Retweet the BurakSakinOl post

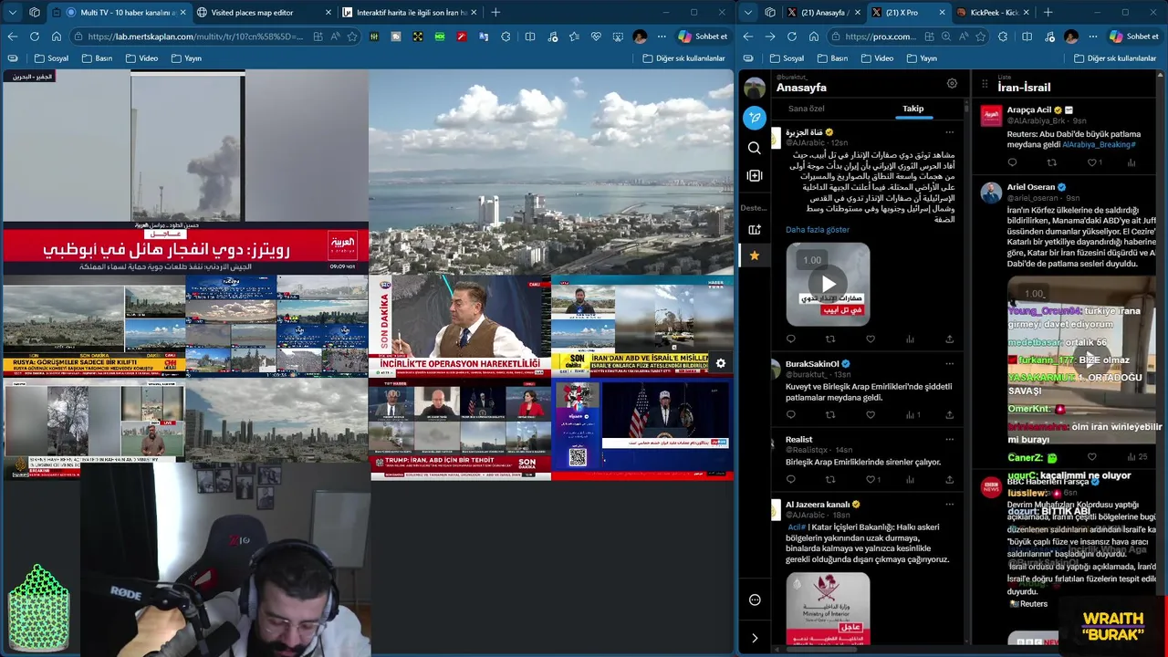(x=830, y=414)
